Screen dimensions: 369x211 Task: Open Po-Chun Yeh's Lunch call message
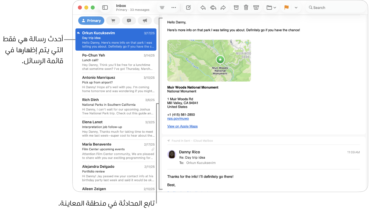(116, 62)
